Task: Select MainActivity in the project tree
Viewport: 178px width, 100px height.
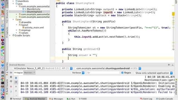Action: tap(33, 9)
